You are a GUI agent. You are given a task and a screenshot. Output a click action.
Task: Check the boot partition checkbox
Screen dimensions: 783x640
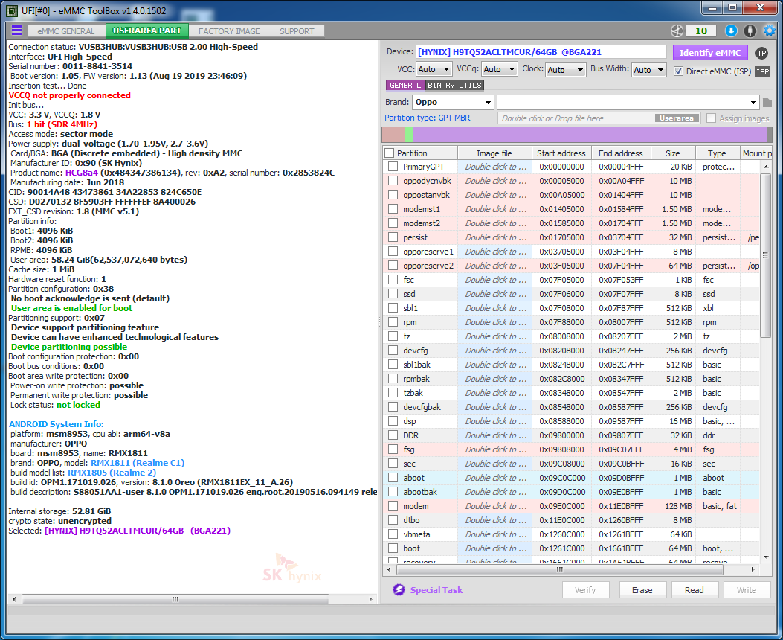coord(393,548)
